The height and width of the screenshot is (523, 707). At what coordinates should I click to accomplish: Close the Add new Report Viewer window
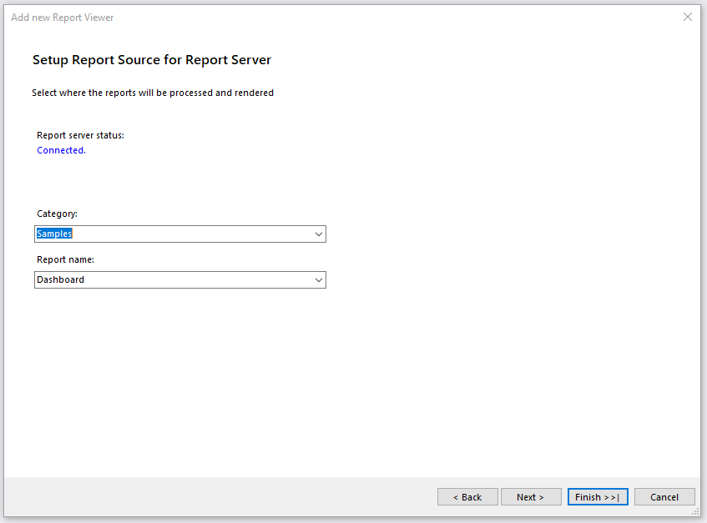(x=687, y=17)
